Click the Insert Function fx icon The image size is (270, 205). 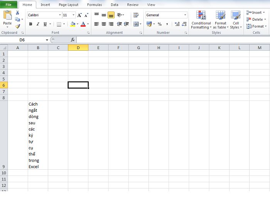[x=73, y=40]
